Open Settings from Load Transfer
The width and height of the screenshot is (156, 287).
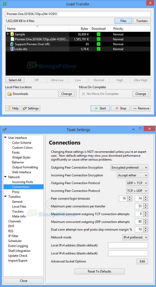pyautogui.click(x=31, y=108)
